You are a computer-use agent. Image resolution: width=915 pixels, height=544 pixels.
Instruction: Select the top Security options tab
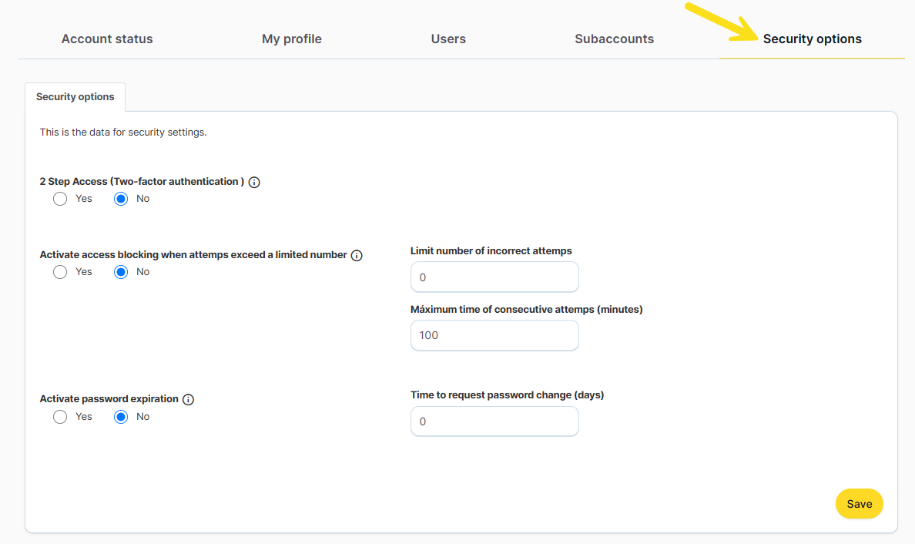point(812,39)
